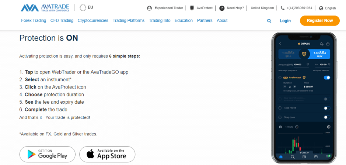Tap info icon next to Stop Loss
This screenshot has height=165, width=346.
click(x=280, y=117)
